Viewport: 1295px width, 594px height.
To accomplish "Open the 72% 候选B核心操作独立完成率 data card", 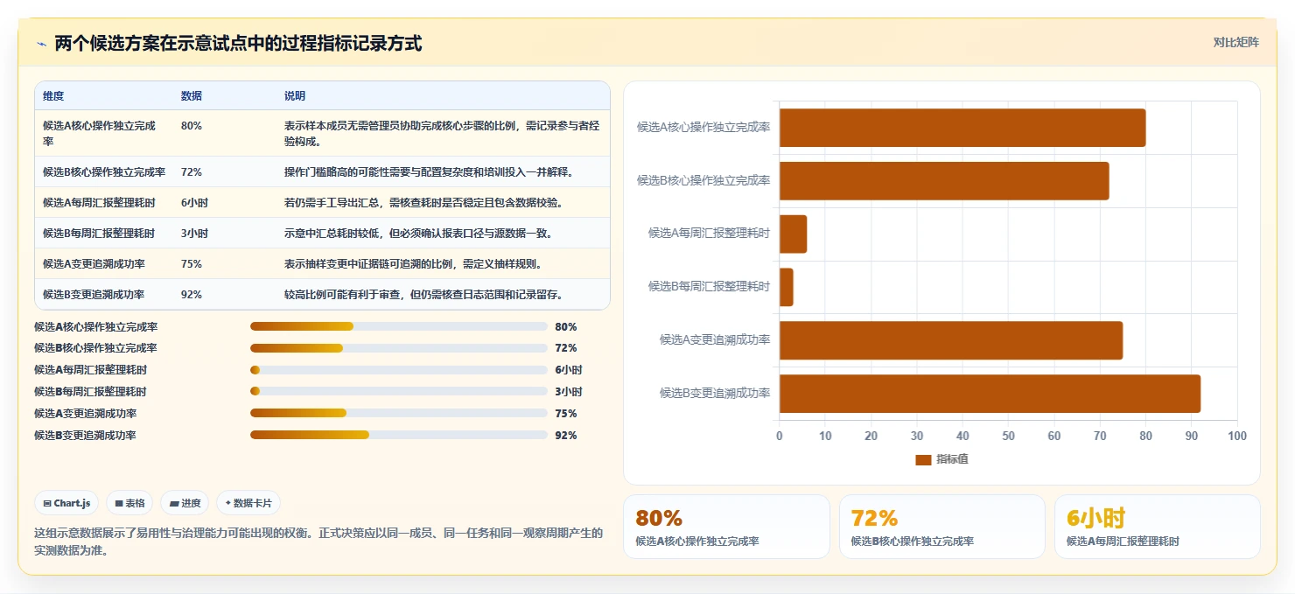I will tap(941, 527).
